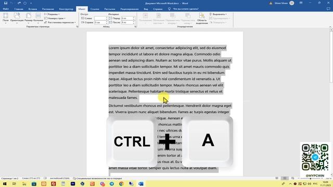Open the Quick Access Toolbar customize arrow
Screen dimensions: 333x187
[x=31, y=3]
